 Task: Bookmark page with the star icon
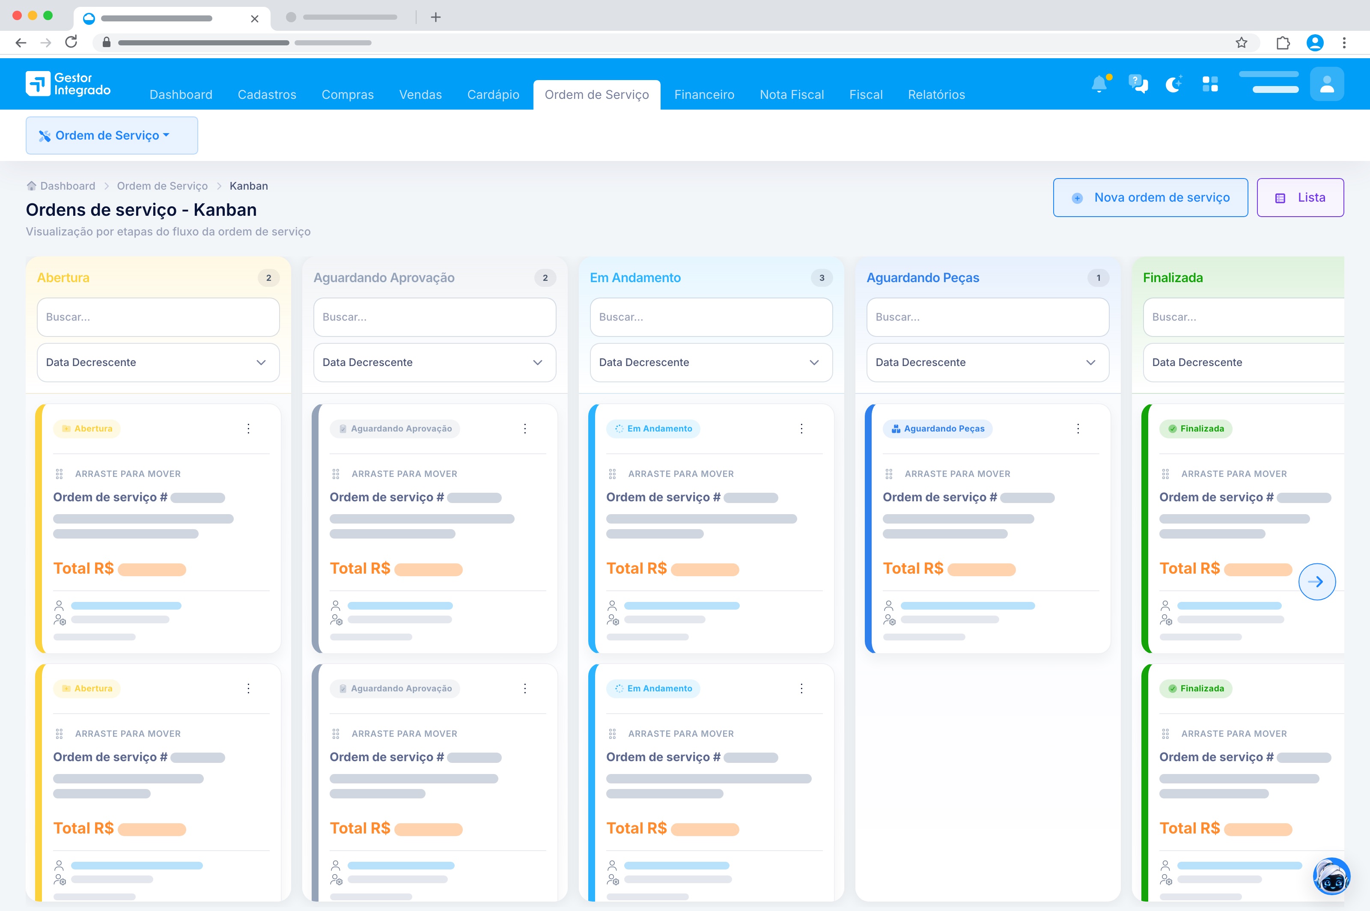pyautogui.click(x=1242, y=42)
